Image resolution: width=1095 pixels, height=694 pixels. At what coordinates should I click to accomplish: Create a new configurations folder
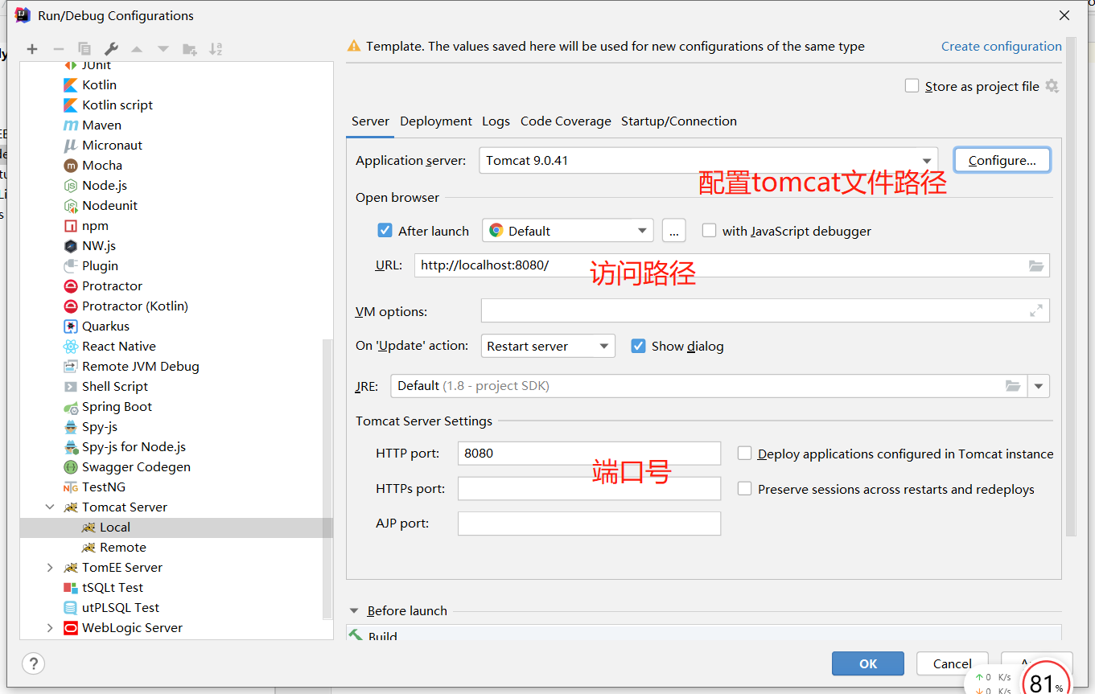coord(189,48)
